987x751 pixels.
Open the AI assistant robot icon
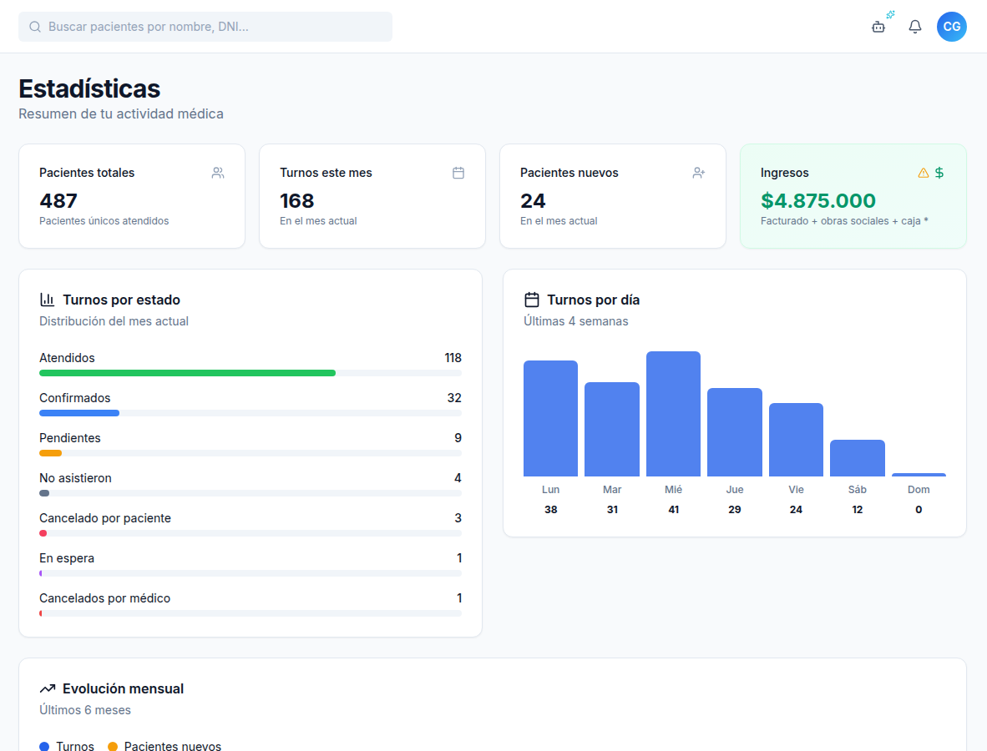tap(878, 27)
